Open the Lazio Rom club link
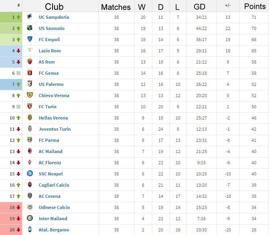This screenshot has width=269, height=235. coord(50,51)
